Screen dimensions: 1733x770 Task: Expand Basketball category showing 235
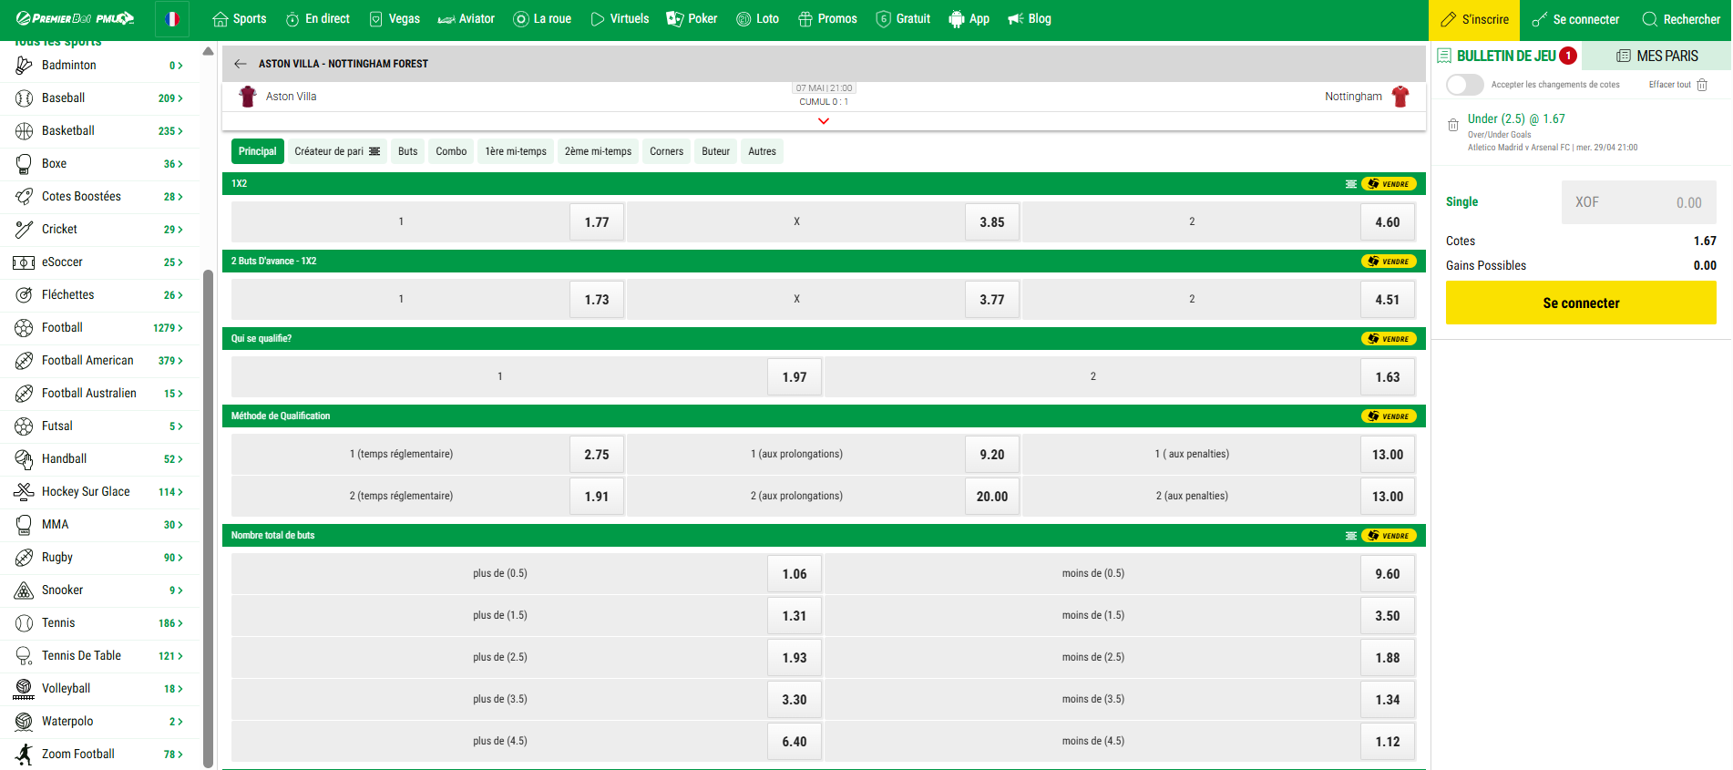pos(100,130)
